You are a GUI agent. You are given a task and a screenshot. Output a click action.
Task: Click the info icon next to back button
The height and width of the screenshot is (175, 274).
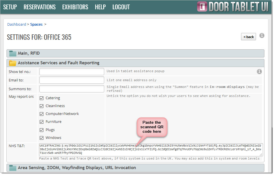[x=262, y=36]
